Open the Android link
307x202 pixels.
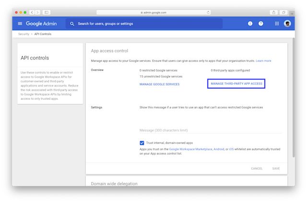[219, 149]
